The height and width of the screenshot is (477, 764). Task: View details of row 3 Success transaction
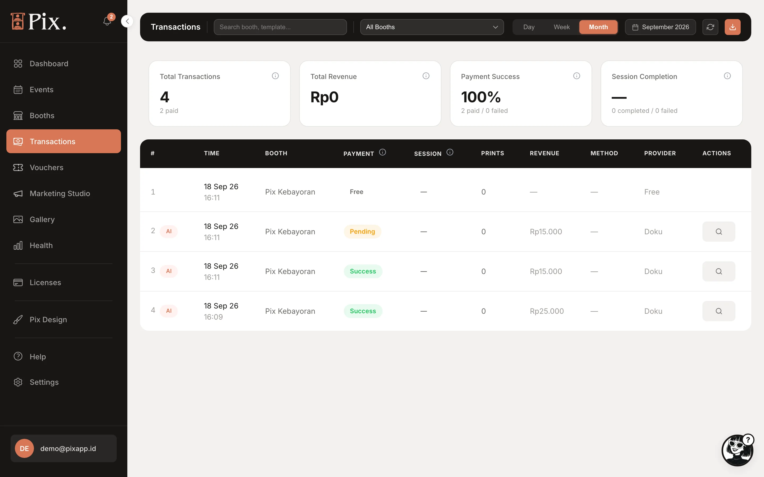pyautogui.click(x=719, y=271)
